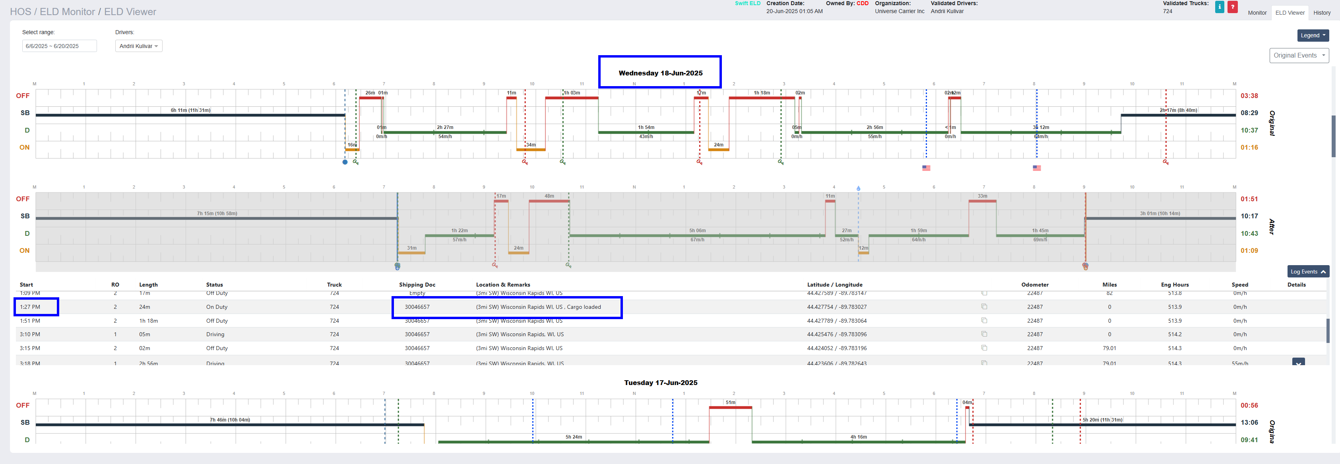
Task: Click the 1h 54m driving segment on the Original graph
Action: click(x=646, y=133)
